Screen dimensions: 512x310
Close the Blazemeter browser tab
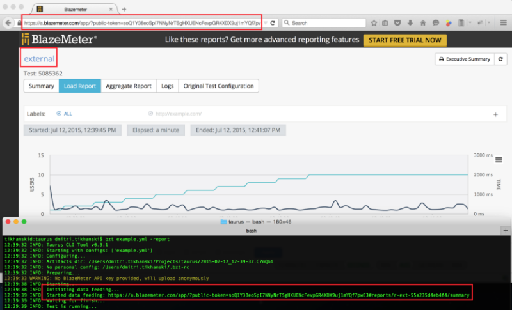click(111, 9)
